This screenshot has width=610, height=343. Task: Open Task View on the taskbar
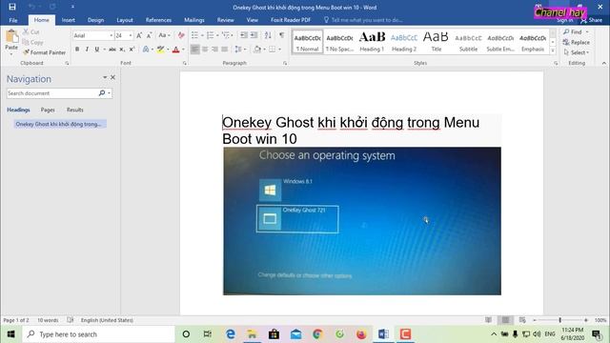click(x=208, y=334)
